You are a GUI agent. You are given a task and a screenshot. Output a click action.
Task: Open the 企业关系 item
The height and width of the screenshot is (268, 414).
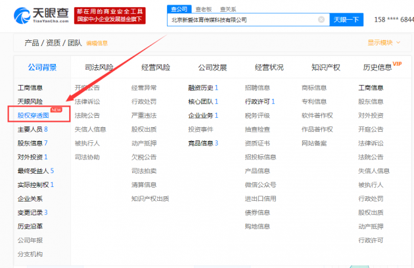pos(30,199)
